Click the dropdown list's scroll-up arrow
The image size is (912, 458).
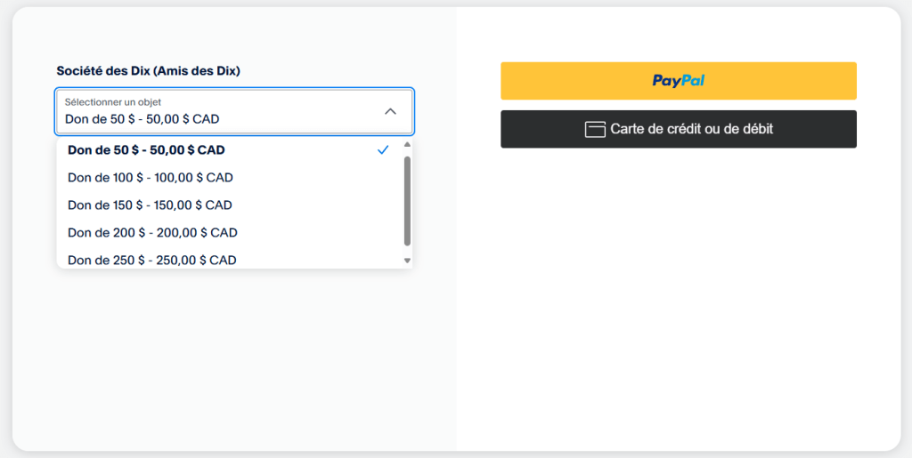tap(407, 144)
